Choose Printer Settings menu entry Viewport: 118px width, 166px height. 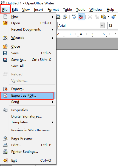point(28,152)
